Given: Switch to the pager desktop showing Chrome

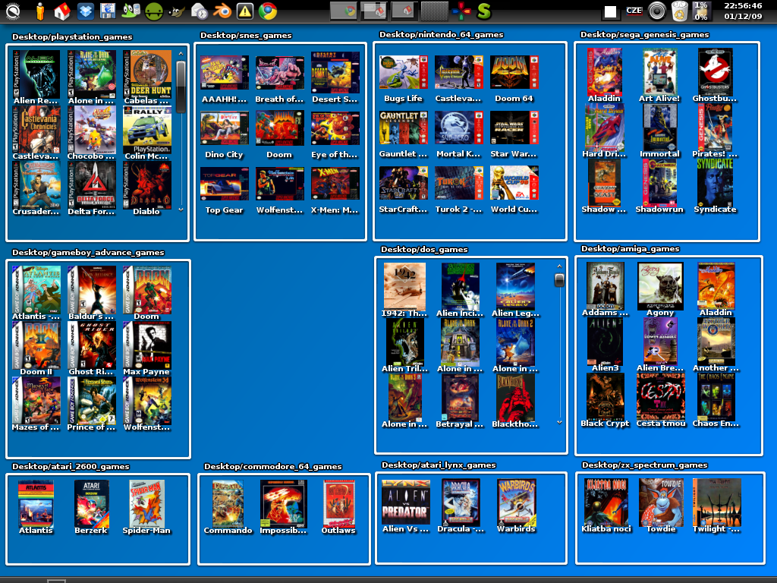Looking at the screenshot, I should pyautogui.click(x=344, y=11).
